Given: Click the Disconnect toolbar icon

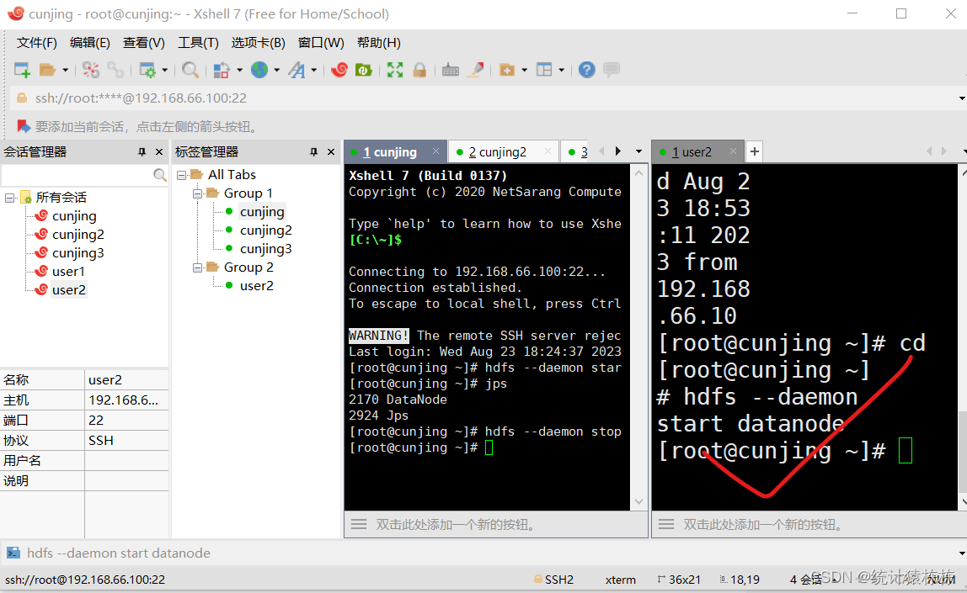Looking at the screenshot, I should click(91, 70).
